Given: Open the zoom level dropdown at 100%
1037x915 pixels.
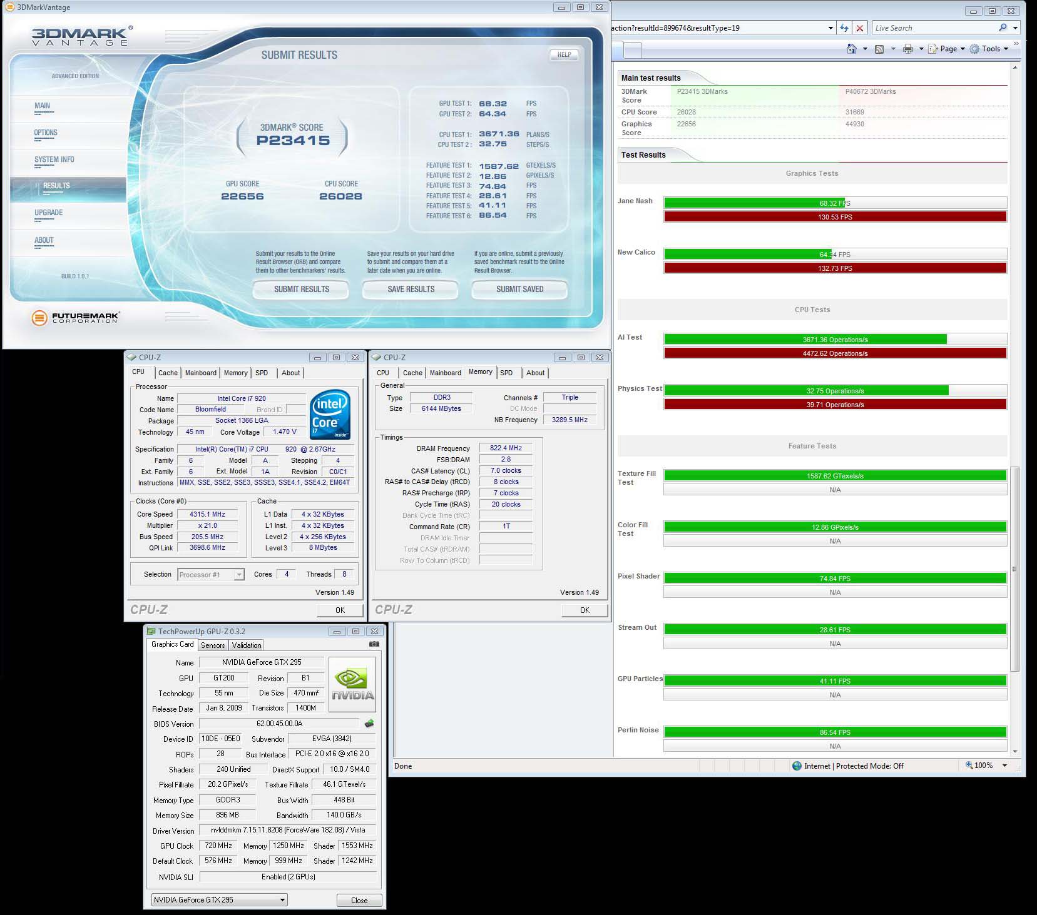Looking at the screenshot, I should [1005, 766].
